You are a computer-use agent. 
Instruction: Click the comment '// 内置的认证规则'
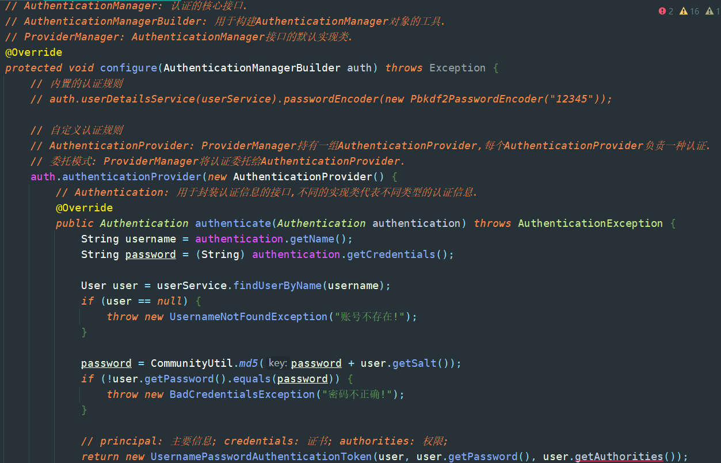pyautogui.click(x=77, y=84)
